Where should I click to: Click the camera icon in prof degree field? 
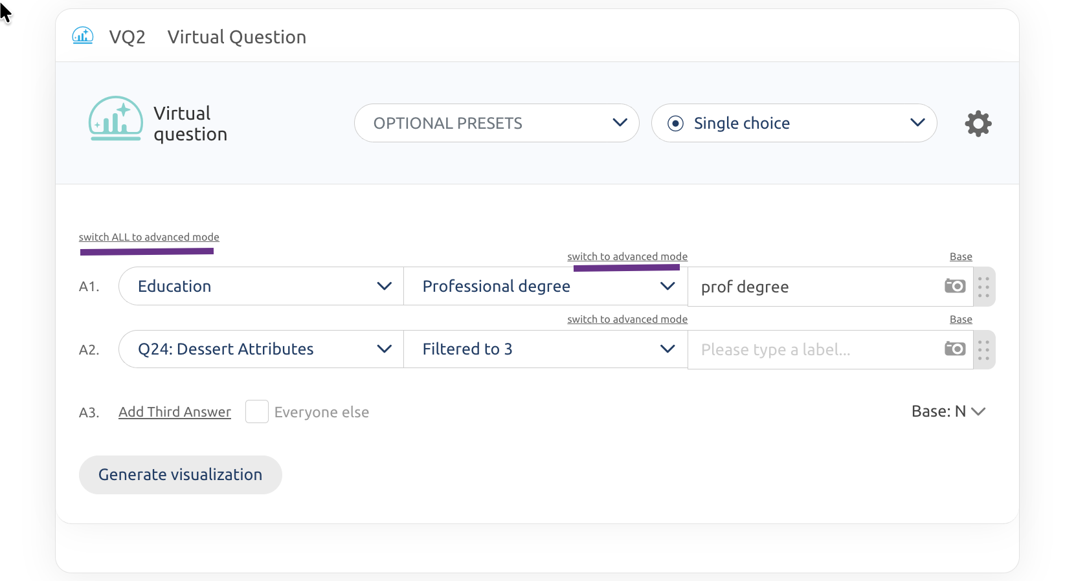[x=955, y=285]
